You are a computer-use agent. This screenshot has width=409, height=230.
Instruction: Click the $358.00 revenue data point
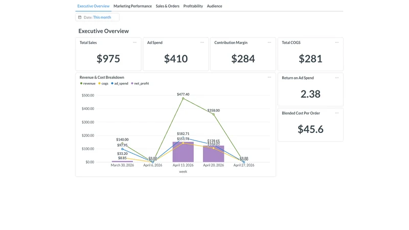[x=214, y=114]
